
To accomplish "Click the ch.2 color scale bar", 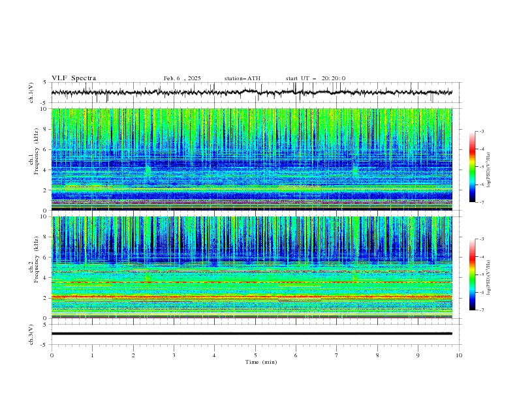I will [x=472, y=274].
